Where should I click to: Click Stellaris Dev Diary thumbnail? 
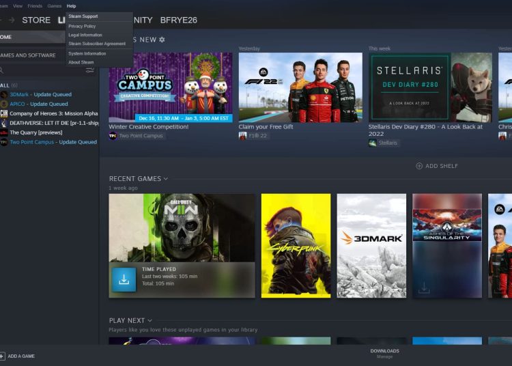pyautogui.click(x=430, y=87)
